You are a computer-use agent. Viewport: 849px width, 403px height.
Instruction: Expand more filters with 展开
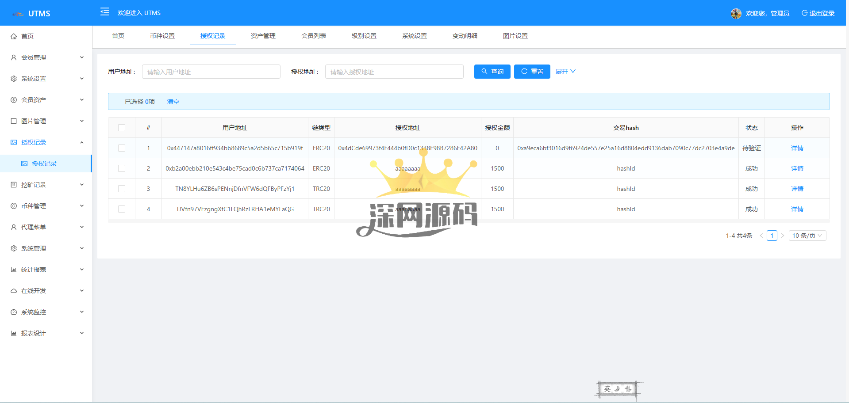[565, 72]
